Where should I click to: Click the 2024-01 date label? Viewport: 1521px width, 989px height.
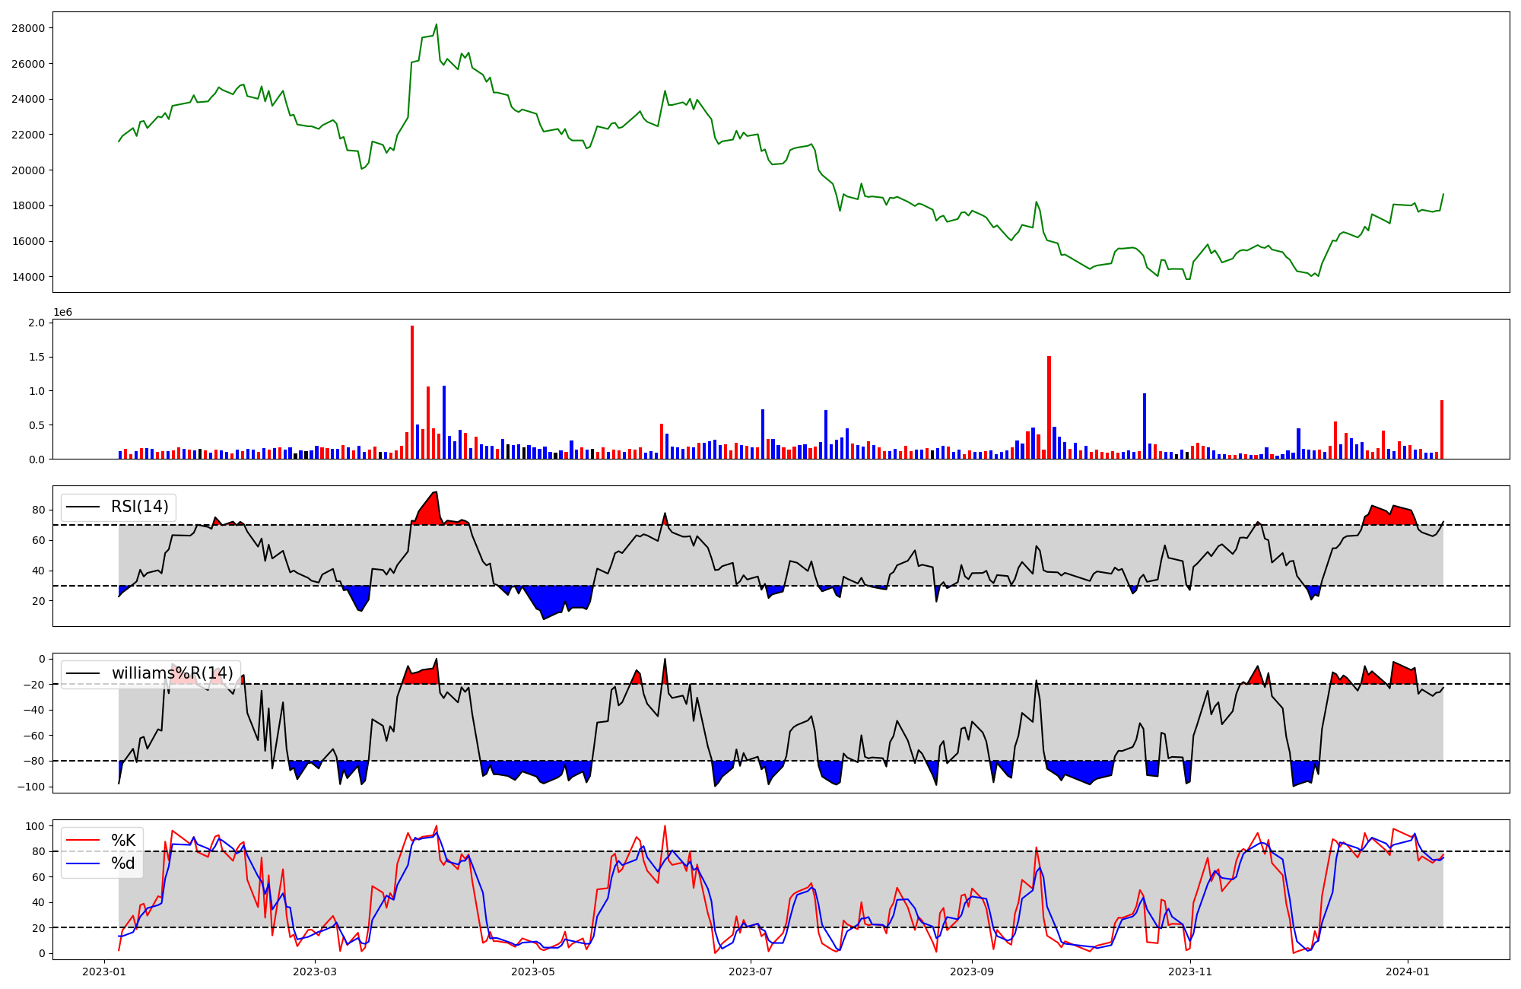1408,972
